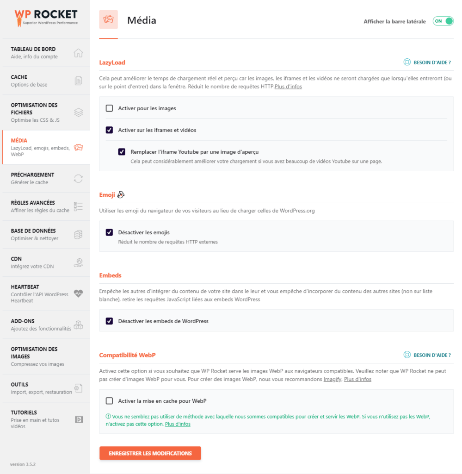462x474 pixels.
Task: Click the Tutoriels video play icon
Action: (79, 419)
